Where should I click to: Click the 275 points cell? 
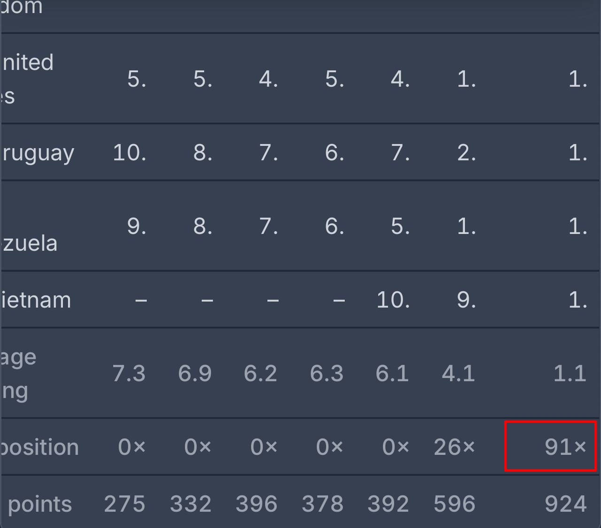pyautogui.click(x=124, y=504)
